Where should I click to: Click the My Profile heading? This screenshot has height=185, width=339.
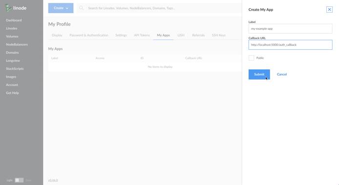click(x=60, y=24)
